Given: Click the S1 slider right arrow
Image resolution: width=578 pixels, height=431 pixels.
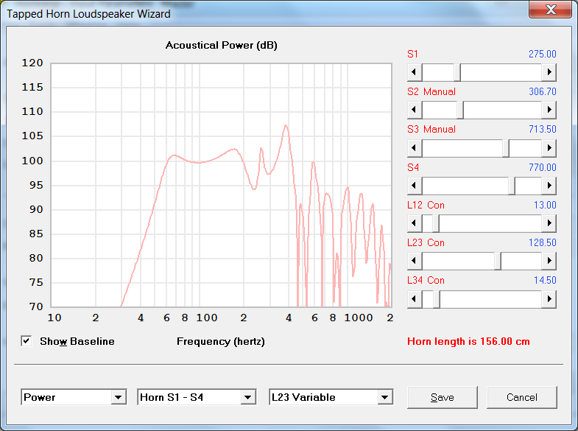Looking at the screenshot, I should [x=549, y=72].
